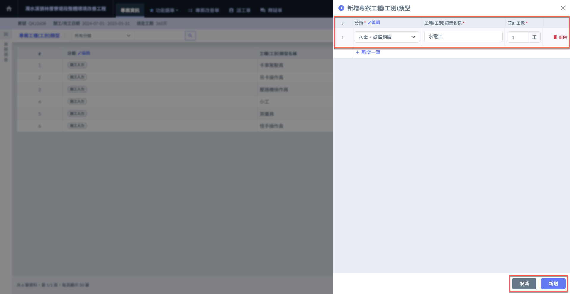Click the pencil edit icon beside 分類 in the panel
Image resolution: width=570 pixels, height=294 pixels.
(370, 23)
